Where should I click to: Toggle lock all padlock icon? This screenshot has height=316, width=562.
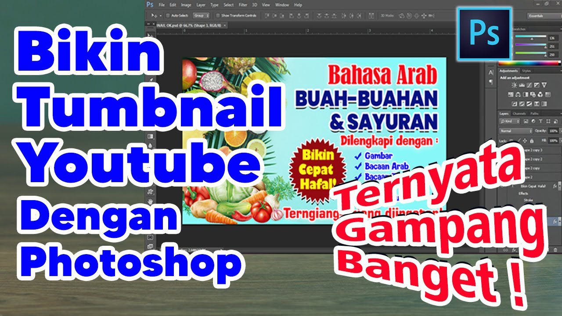coord(532,140)
